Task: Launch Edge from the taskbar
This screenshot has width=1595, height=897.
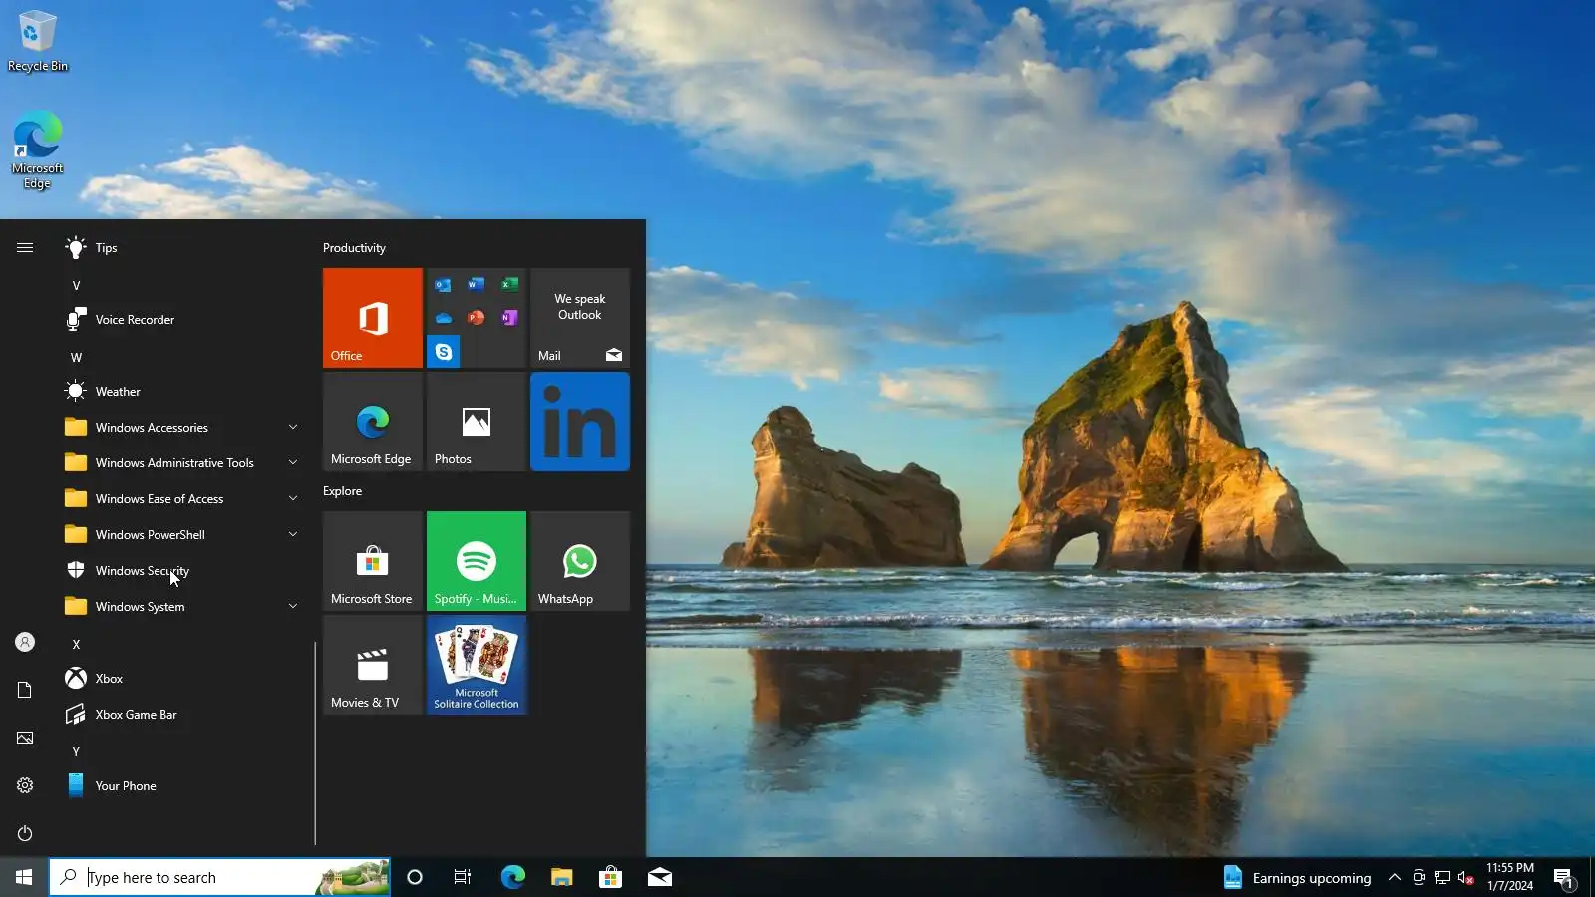Action: click(512, 877)
